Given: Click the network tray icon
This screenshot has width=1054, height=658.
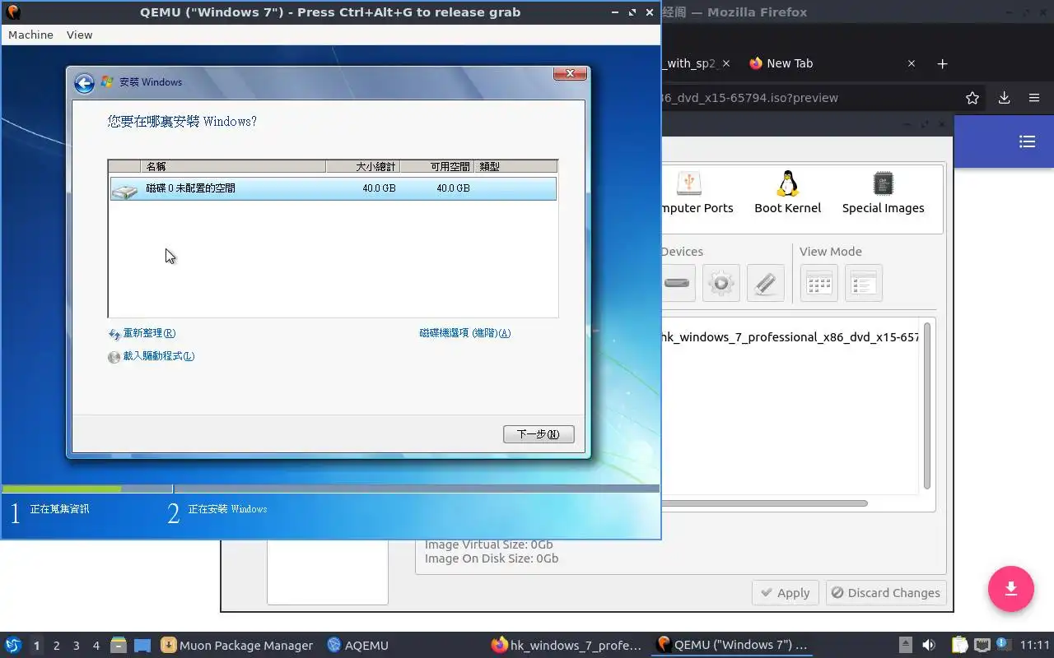Looking at the screenshot, I should coord(982,645).
